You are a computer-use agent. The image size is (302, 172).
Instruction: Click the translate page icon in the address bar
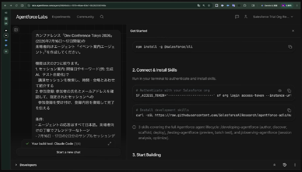(x=199, y=6)
